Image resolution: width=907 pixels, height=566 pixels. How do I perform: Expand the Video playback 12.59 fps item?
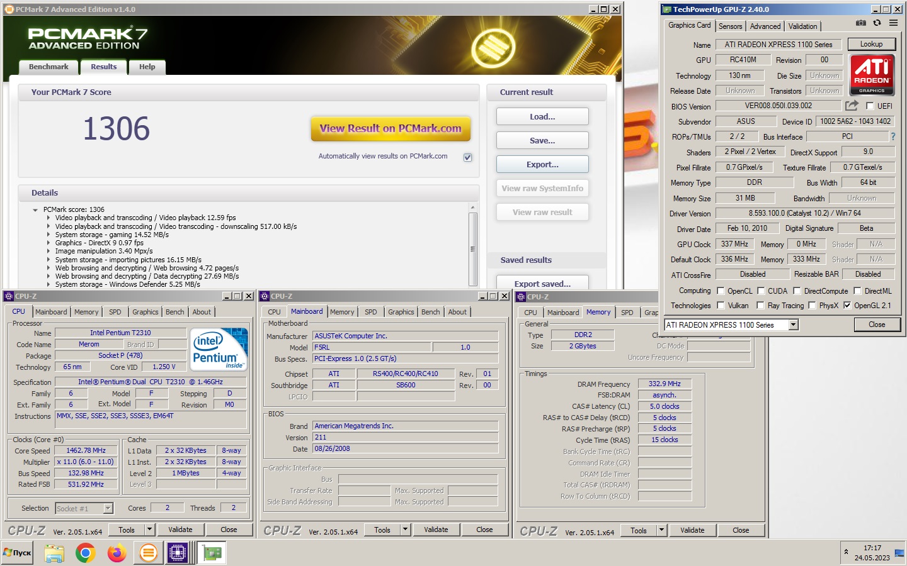point(48,218)
